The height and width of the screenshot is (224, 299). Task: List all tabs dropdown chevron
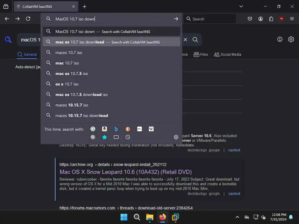click(241, 6)
